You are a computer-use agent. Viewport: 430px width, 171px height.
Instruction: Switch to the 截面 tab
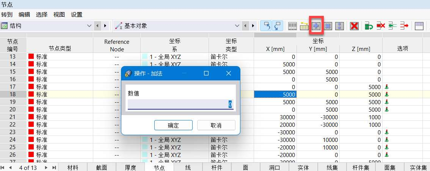coord(102,168)
